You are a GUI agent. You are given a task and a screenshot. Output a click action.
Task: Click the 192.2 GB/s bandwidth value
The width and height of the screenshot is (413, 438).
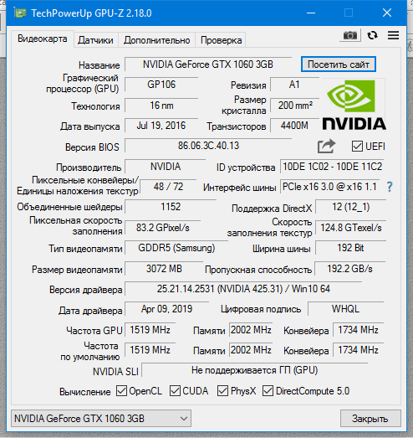tap(349, 269)
